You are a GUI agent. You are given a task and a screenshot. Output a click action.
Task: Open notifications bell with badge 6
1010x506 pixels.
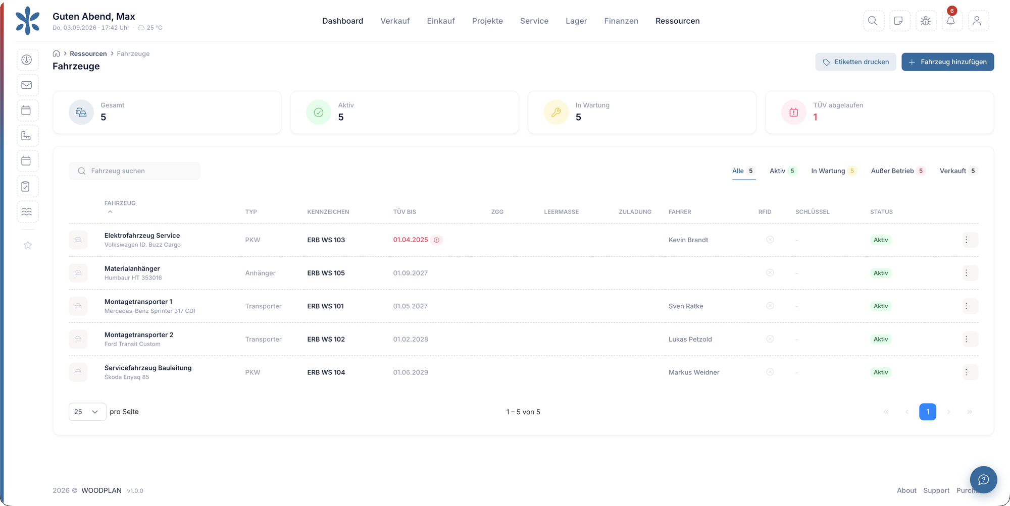coord(951,21)
